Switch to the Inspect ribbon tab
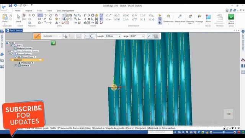This screenshot has height=138, width=245. pos(29,11)
